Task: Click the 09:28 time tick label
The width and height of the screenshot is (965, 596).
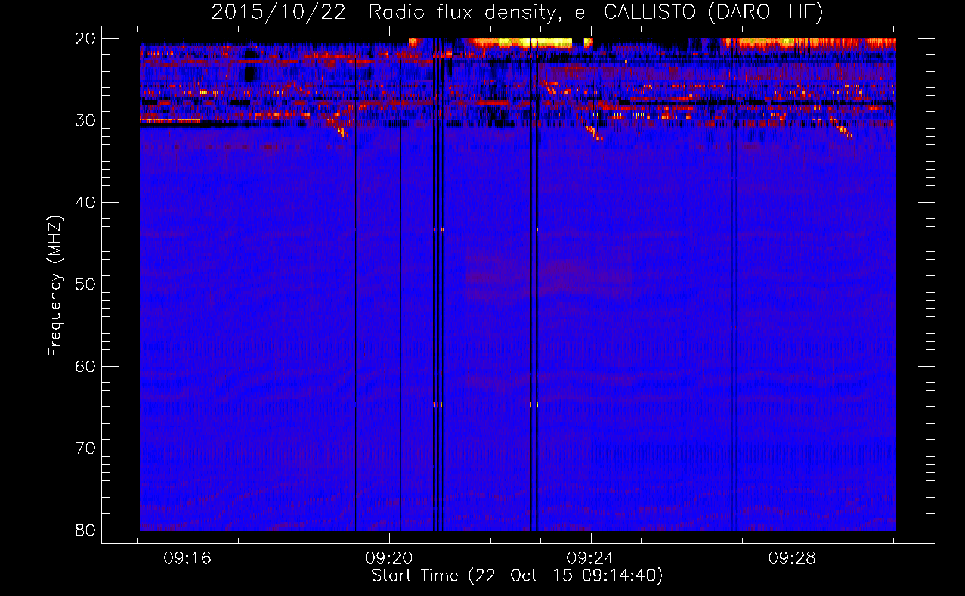Action: coord(792,558)
